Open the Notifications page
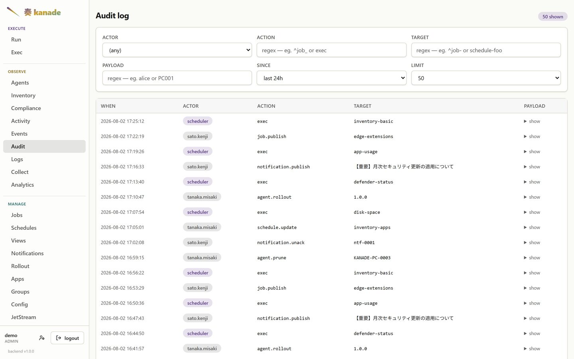The height and width of the screenshot is (359, 574). 44,253
